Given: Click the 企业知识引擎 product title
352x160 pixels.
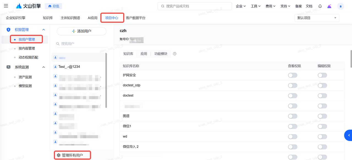Looking at the screenshot, I should (16, 18).
